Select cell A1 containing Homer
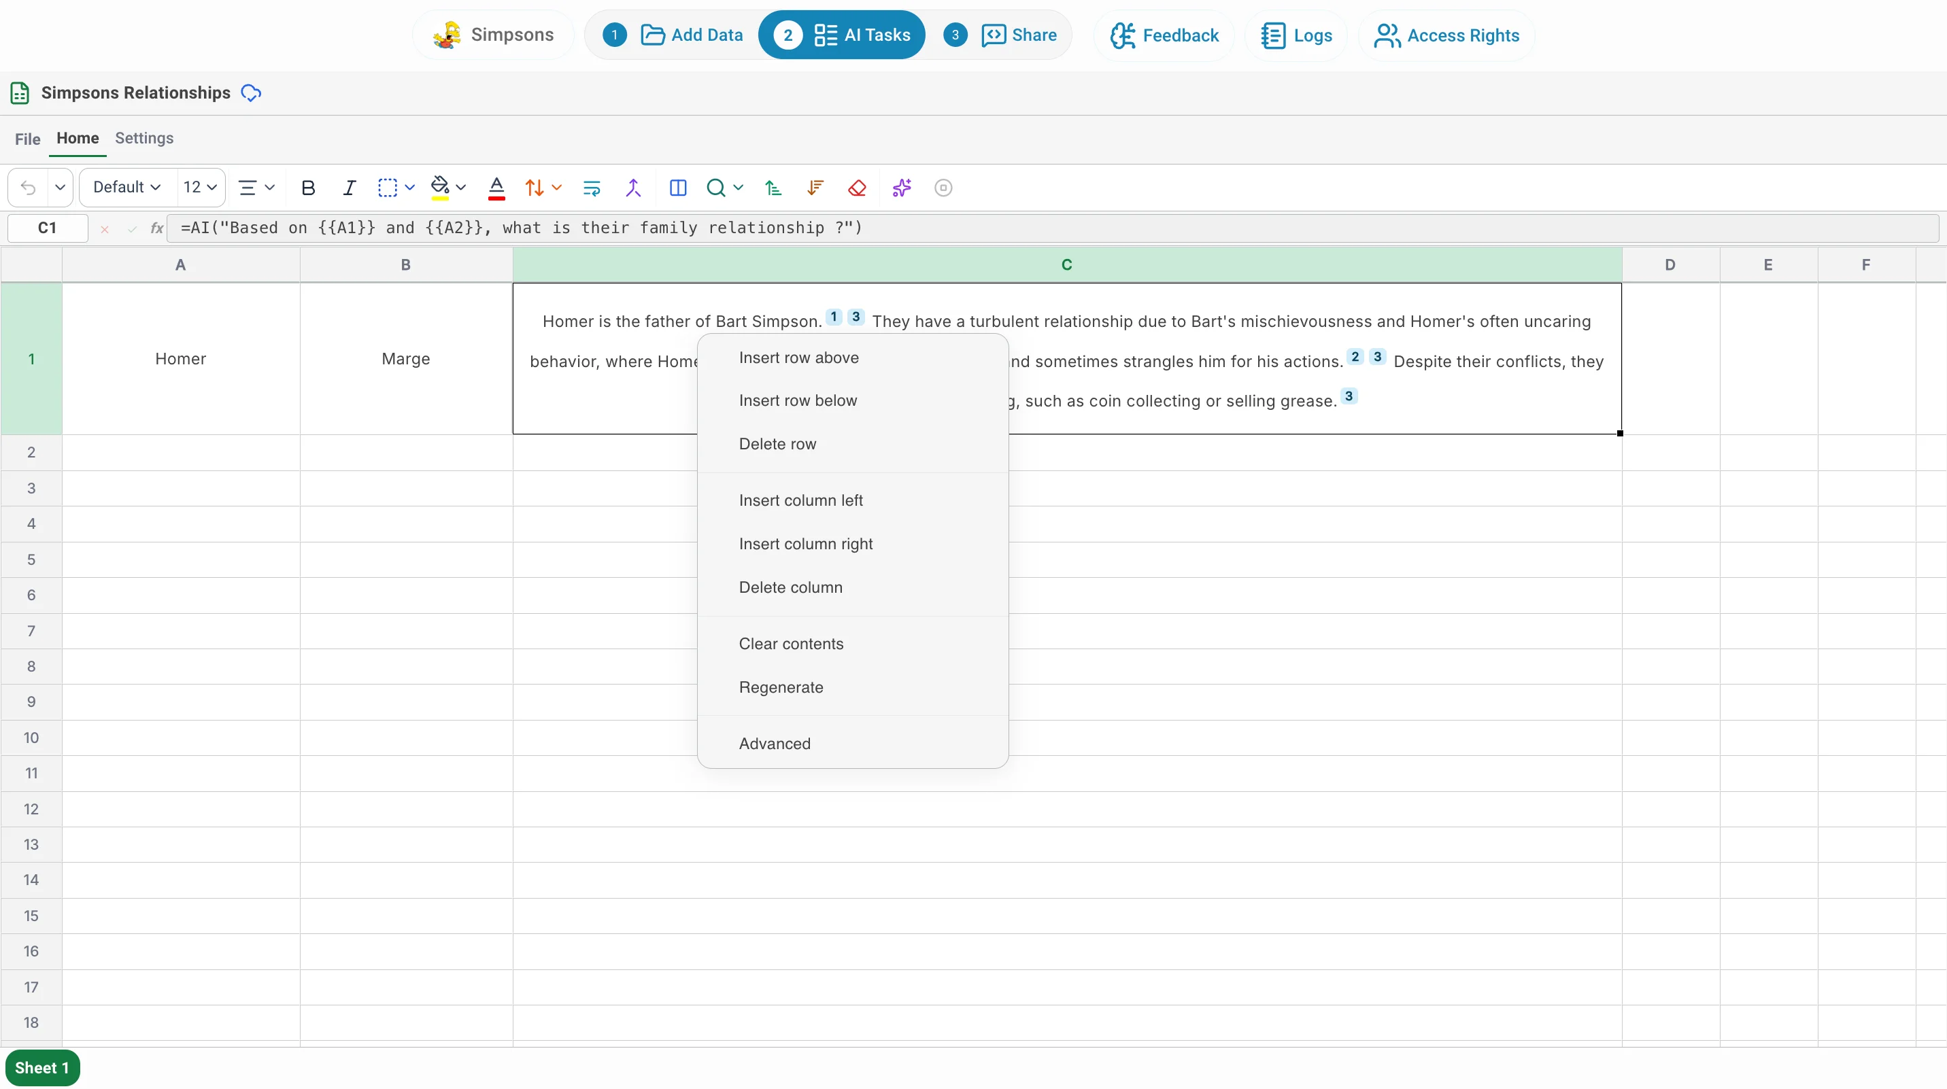The height and width of the screenshot is (1089, 1947). click(181, 359)
